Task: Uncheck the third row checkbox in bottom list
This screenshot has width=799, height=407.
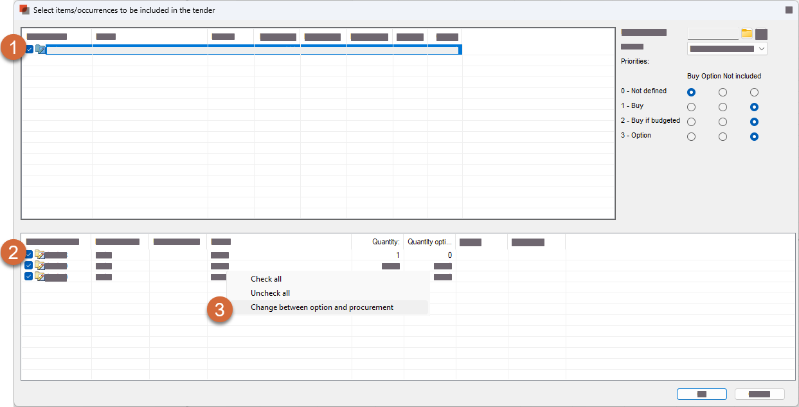Action: coord(29,276)
